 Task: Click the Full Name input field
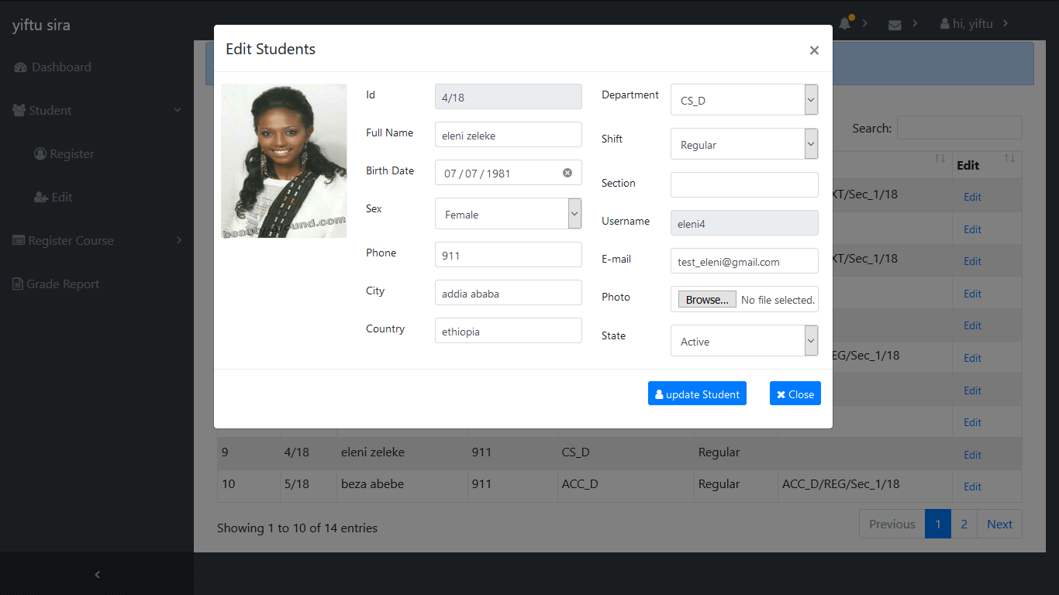[x=508, y=135]
